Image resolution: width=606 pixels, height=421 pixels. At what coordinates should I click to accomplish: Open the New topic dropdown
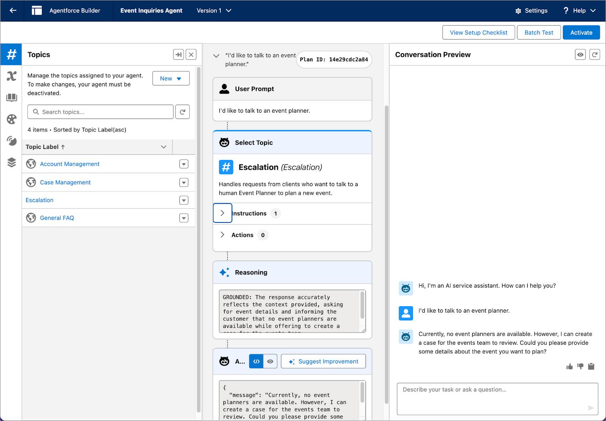click(171, 78)
